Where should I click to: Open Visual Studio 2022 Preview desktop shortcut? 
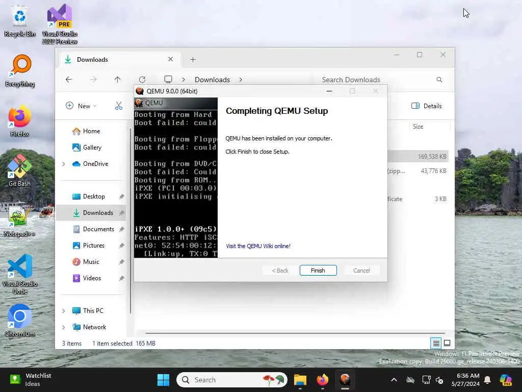[x=60, y=24]
